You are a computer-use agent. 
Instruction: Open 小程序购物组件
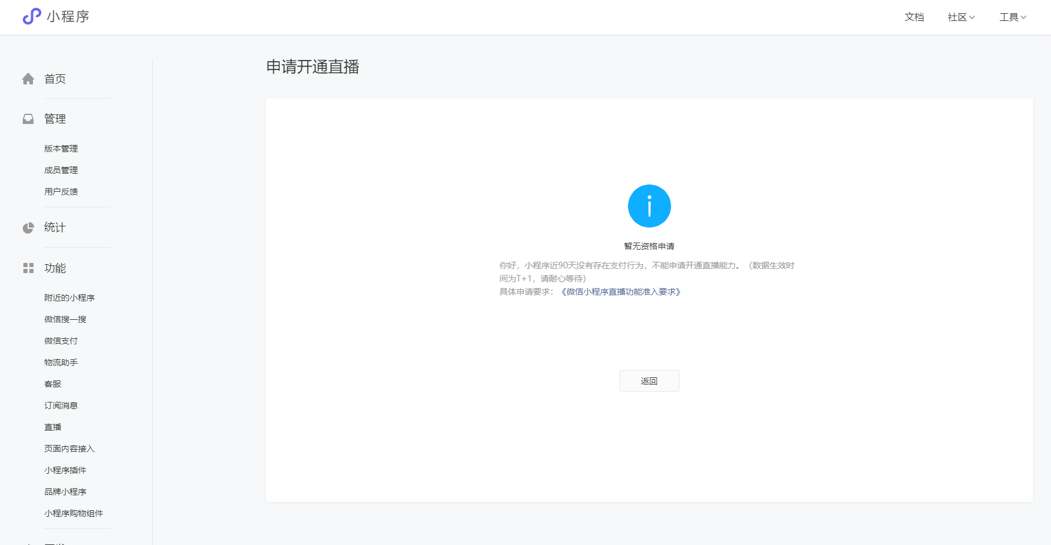click(x=74, y=513)
